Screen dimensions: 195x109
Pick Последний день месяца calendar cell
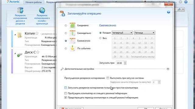coord(143,57)
